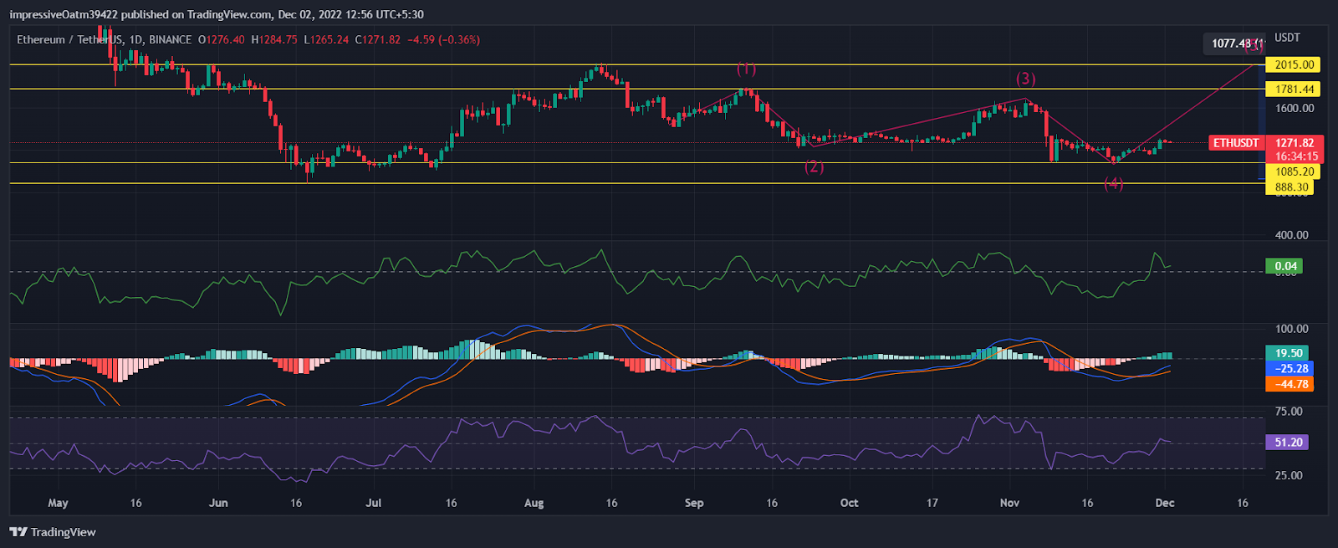
Task: Click the Aug label on the time axis
Action: coord(534,503)
